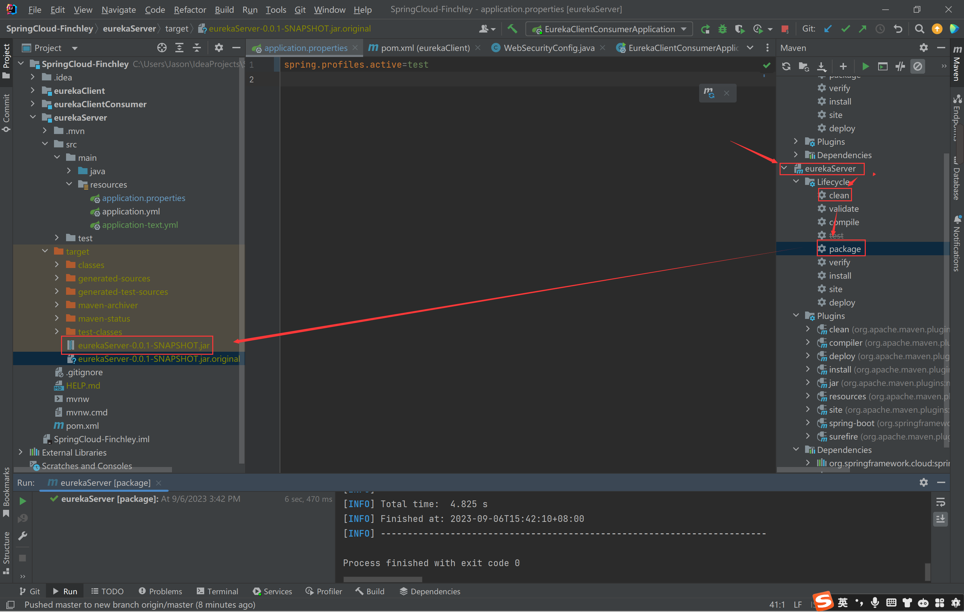
Task: Expand eurekaClient module folder
Action: click(x=33, y=91)
